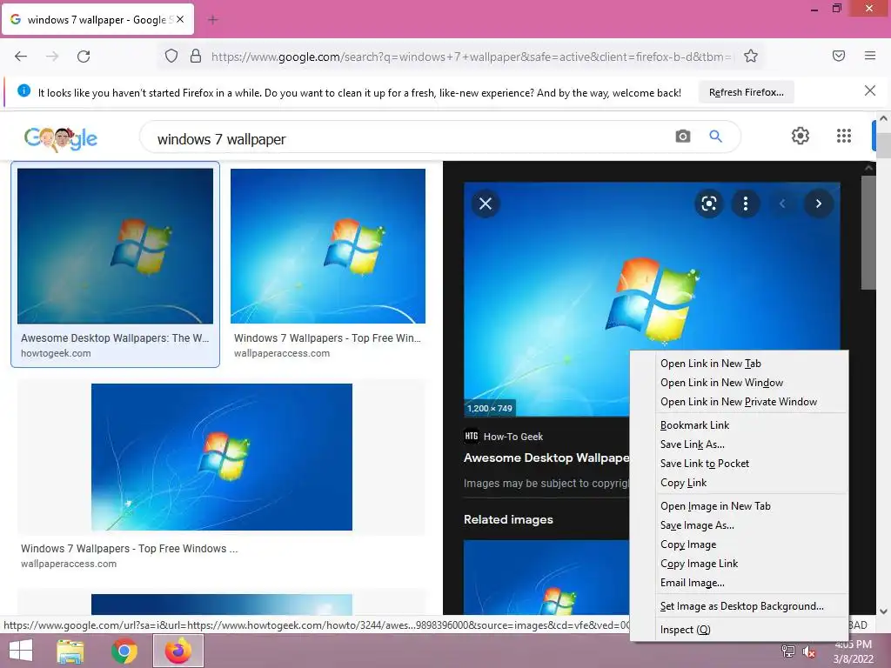Click the previous preview image arrow
891x668 pixels.
pos(782,204)
